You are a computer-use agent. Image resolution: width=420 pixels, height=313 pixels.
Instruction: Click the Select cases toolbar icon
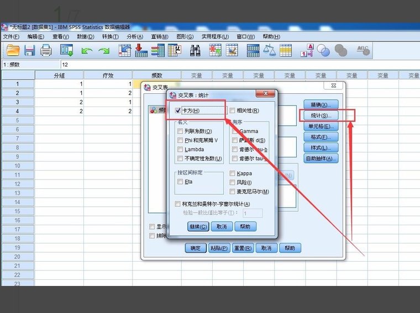[x=286, y=50]
